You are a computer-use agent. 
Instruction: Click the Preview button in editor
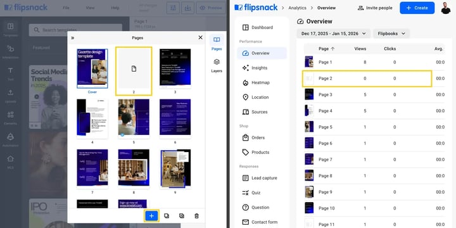[x=211, y=8]
